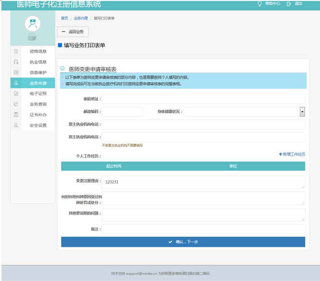Open the 身体健康状况 dropdown
The height and width of the screenshot is (281, 320).
point(302,112)
